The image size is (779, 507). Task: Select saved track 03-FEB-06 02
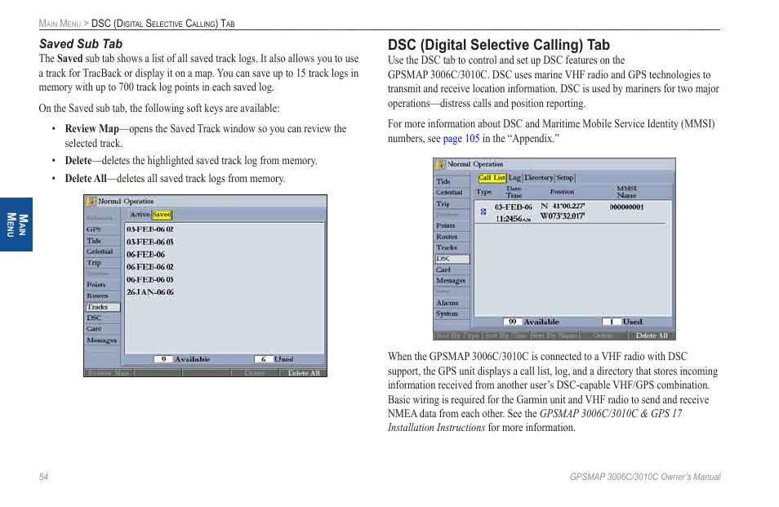click(150, 229)
